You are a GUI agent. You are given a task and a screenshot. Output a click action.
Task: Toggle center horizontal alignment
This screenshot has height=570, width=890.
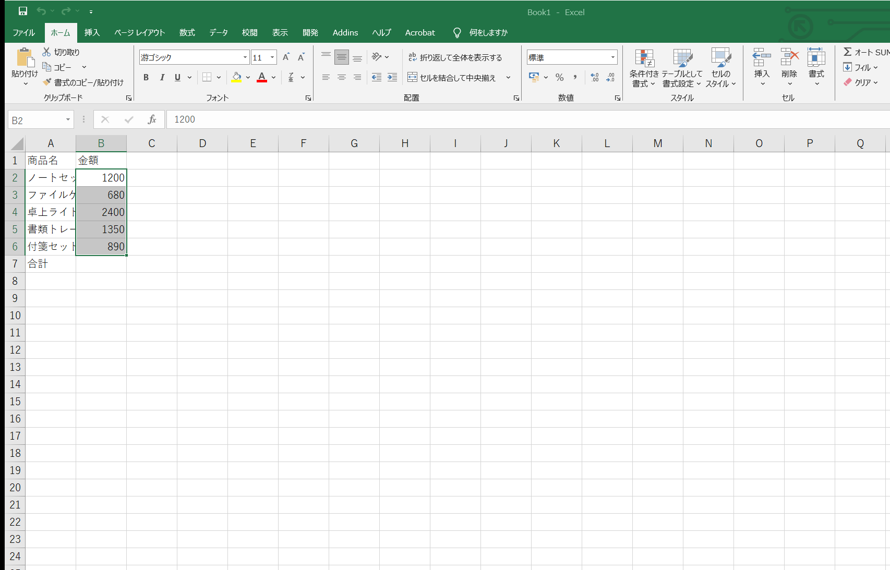(x=342, y=77)
